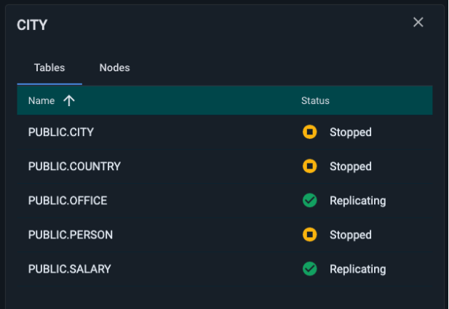Screen dimensions: 449x309
Task: Click the Replicating label for PUBLIC.OFFICE
Action: tap(357, 201)
